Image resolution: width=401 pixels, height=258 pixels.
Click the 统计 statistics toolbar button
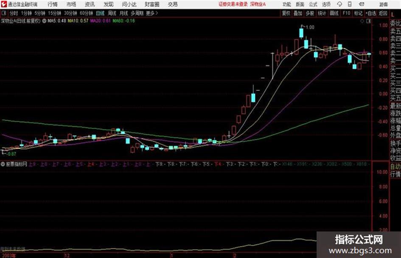[322, 13]
